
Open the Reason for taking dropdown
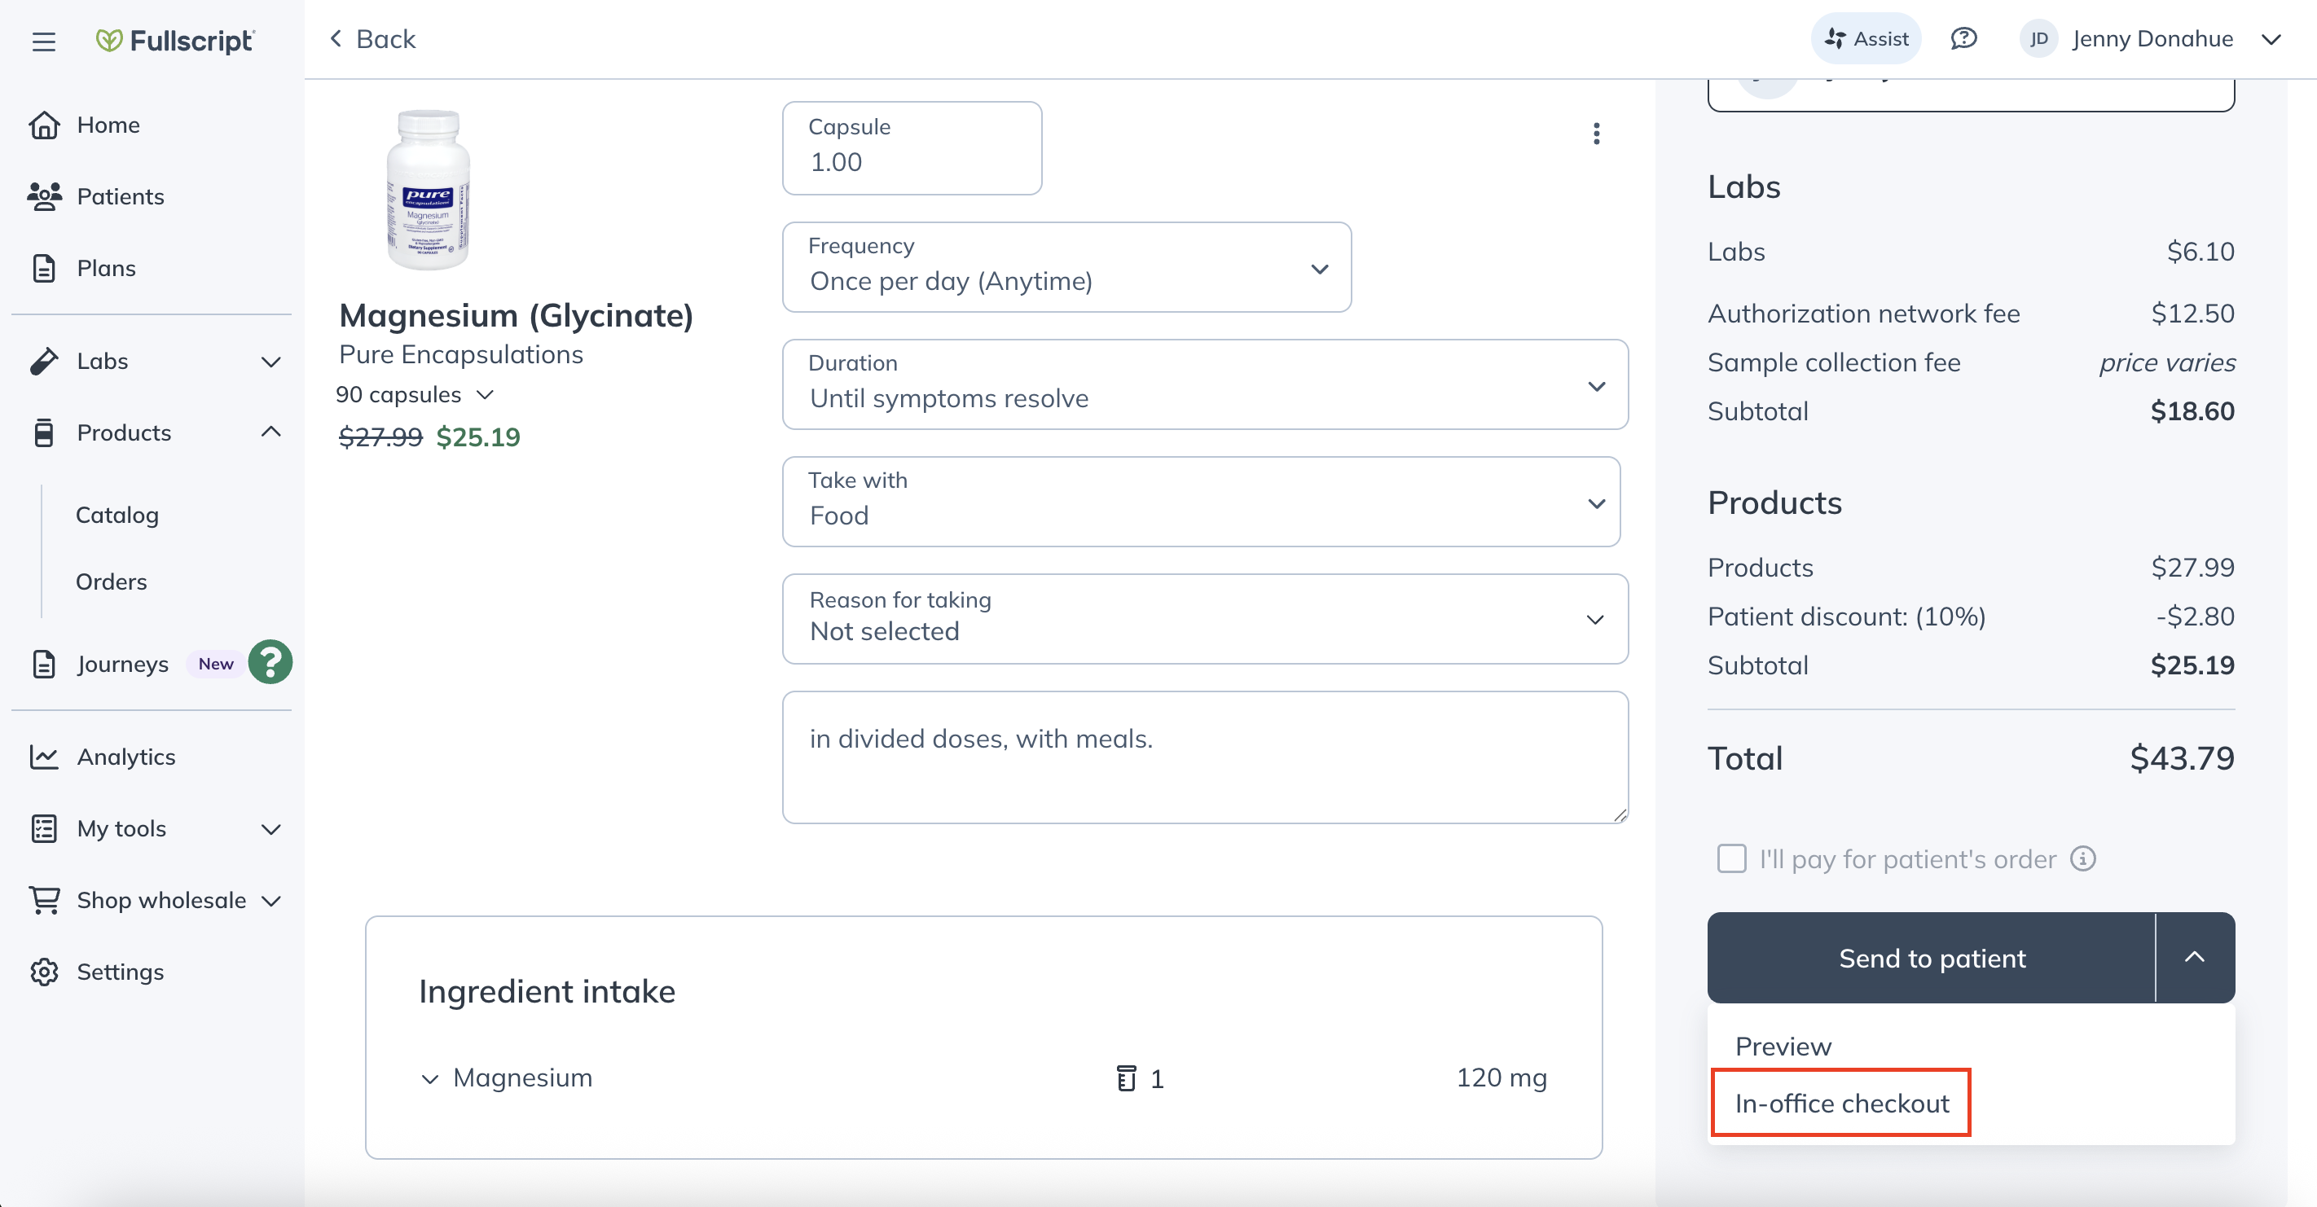[1204, 619]
